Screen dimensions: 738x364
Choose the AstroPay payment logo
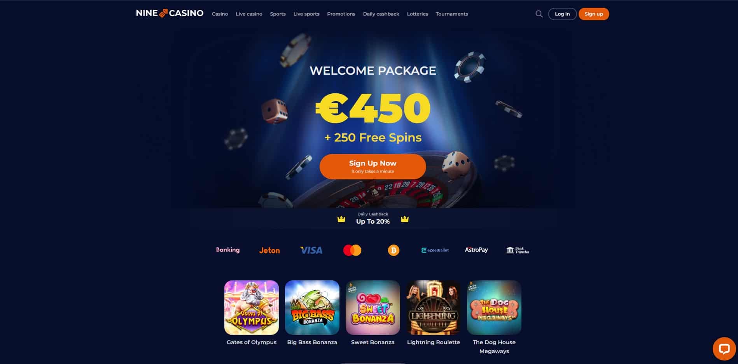pos(476,250)
